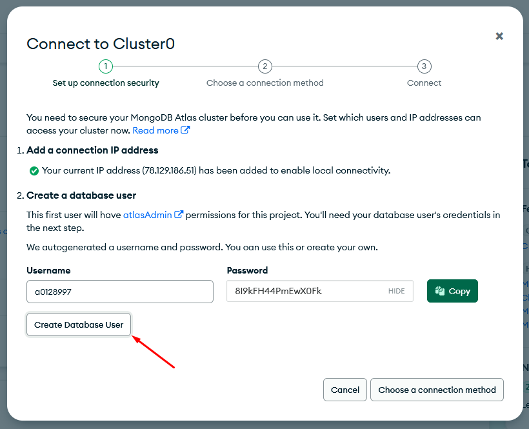Click inside the Username field

119,292
